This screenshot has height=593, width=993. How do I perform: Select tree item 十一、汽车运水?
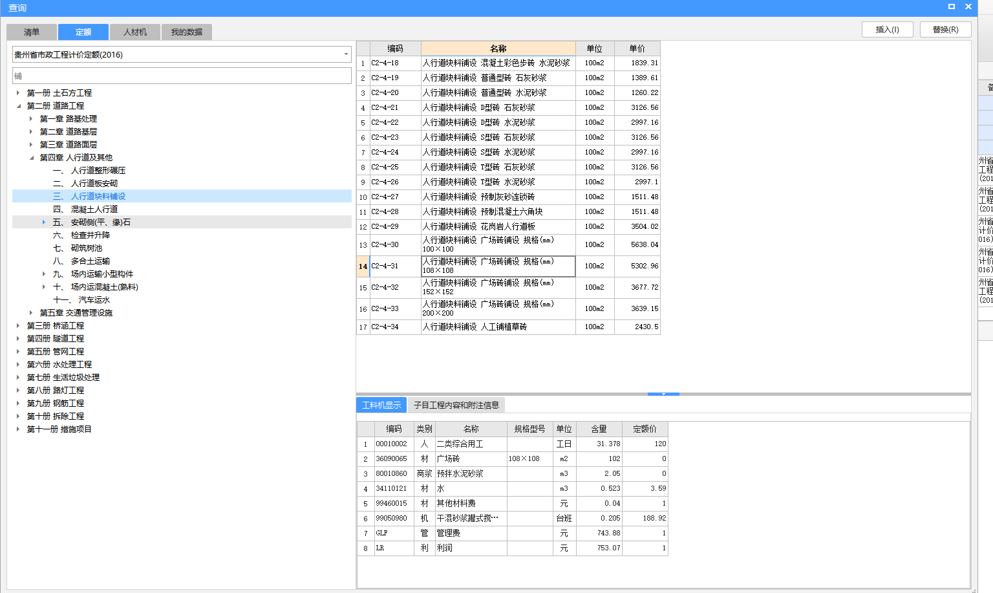[x=81, y=299]
